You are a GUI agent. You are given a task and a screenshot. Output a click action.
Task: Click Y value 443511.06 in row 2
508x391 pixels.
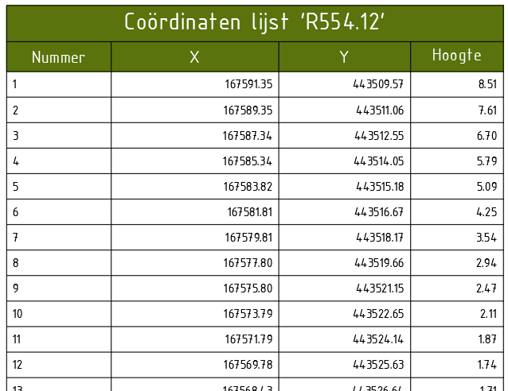point(380,110)
